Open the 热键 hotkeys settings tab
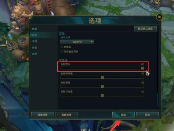Image resolution: width=174 pixels, height=131 pixels. pos(35,29)
